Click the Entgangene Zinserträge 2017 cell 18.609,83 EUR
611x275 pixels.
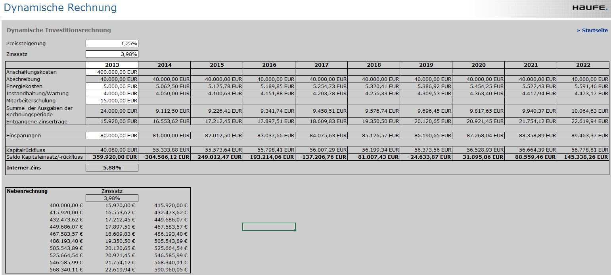[x=321, y=122]
